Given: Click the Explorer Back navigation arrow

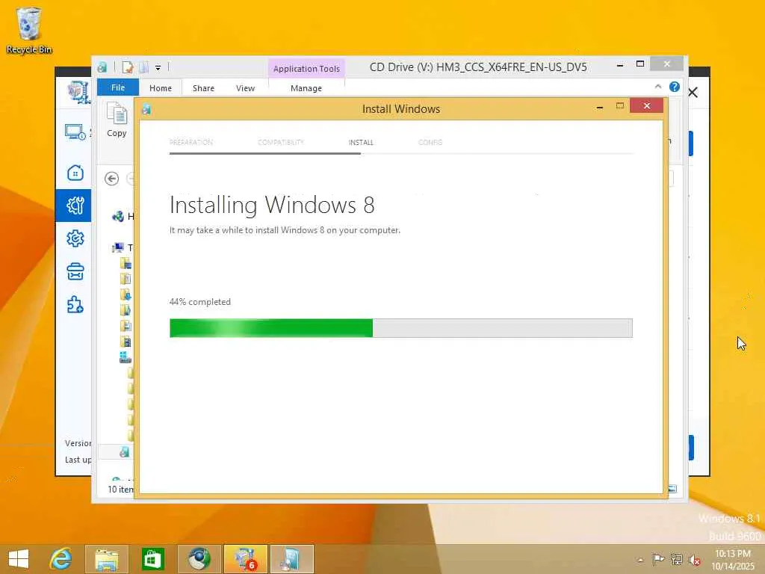Looking at the screenshot, I should tap(112, 179).
